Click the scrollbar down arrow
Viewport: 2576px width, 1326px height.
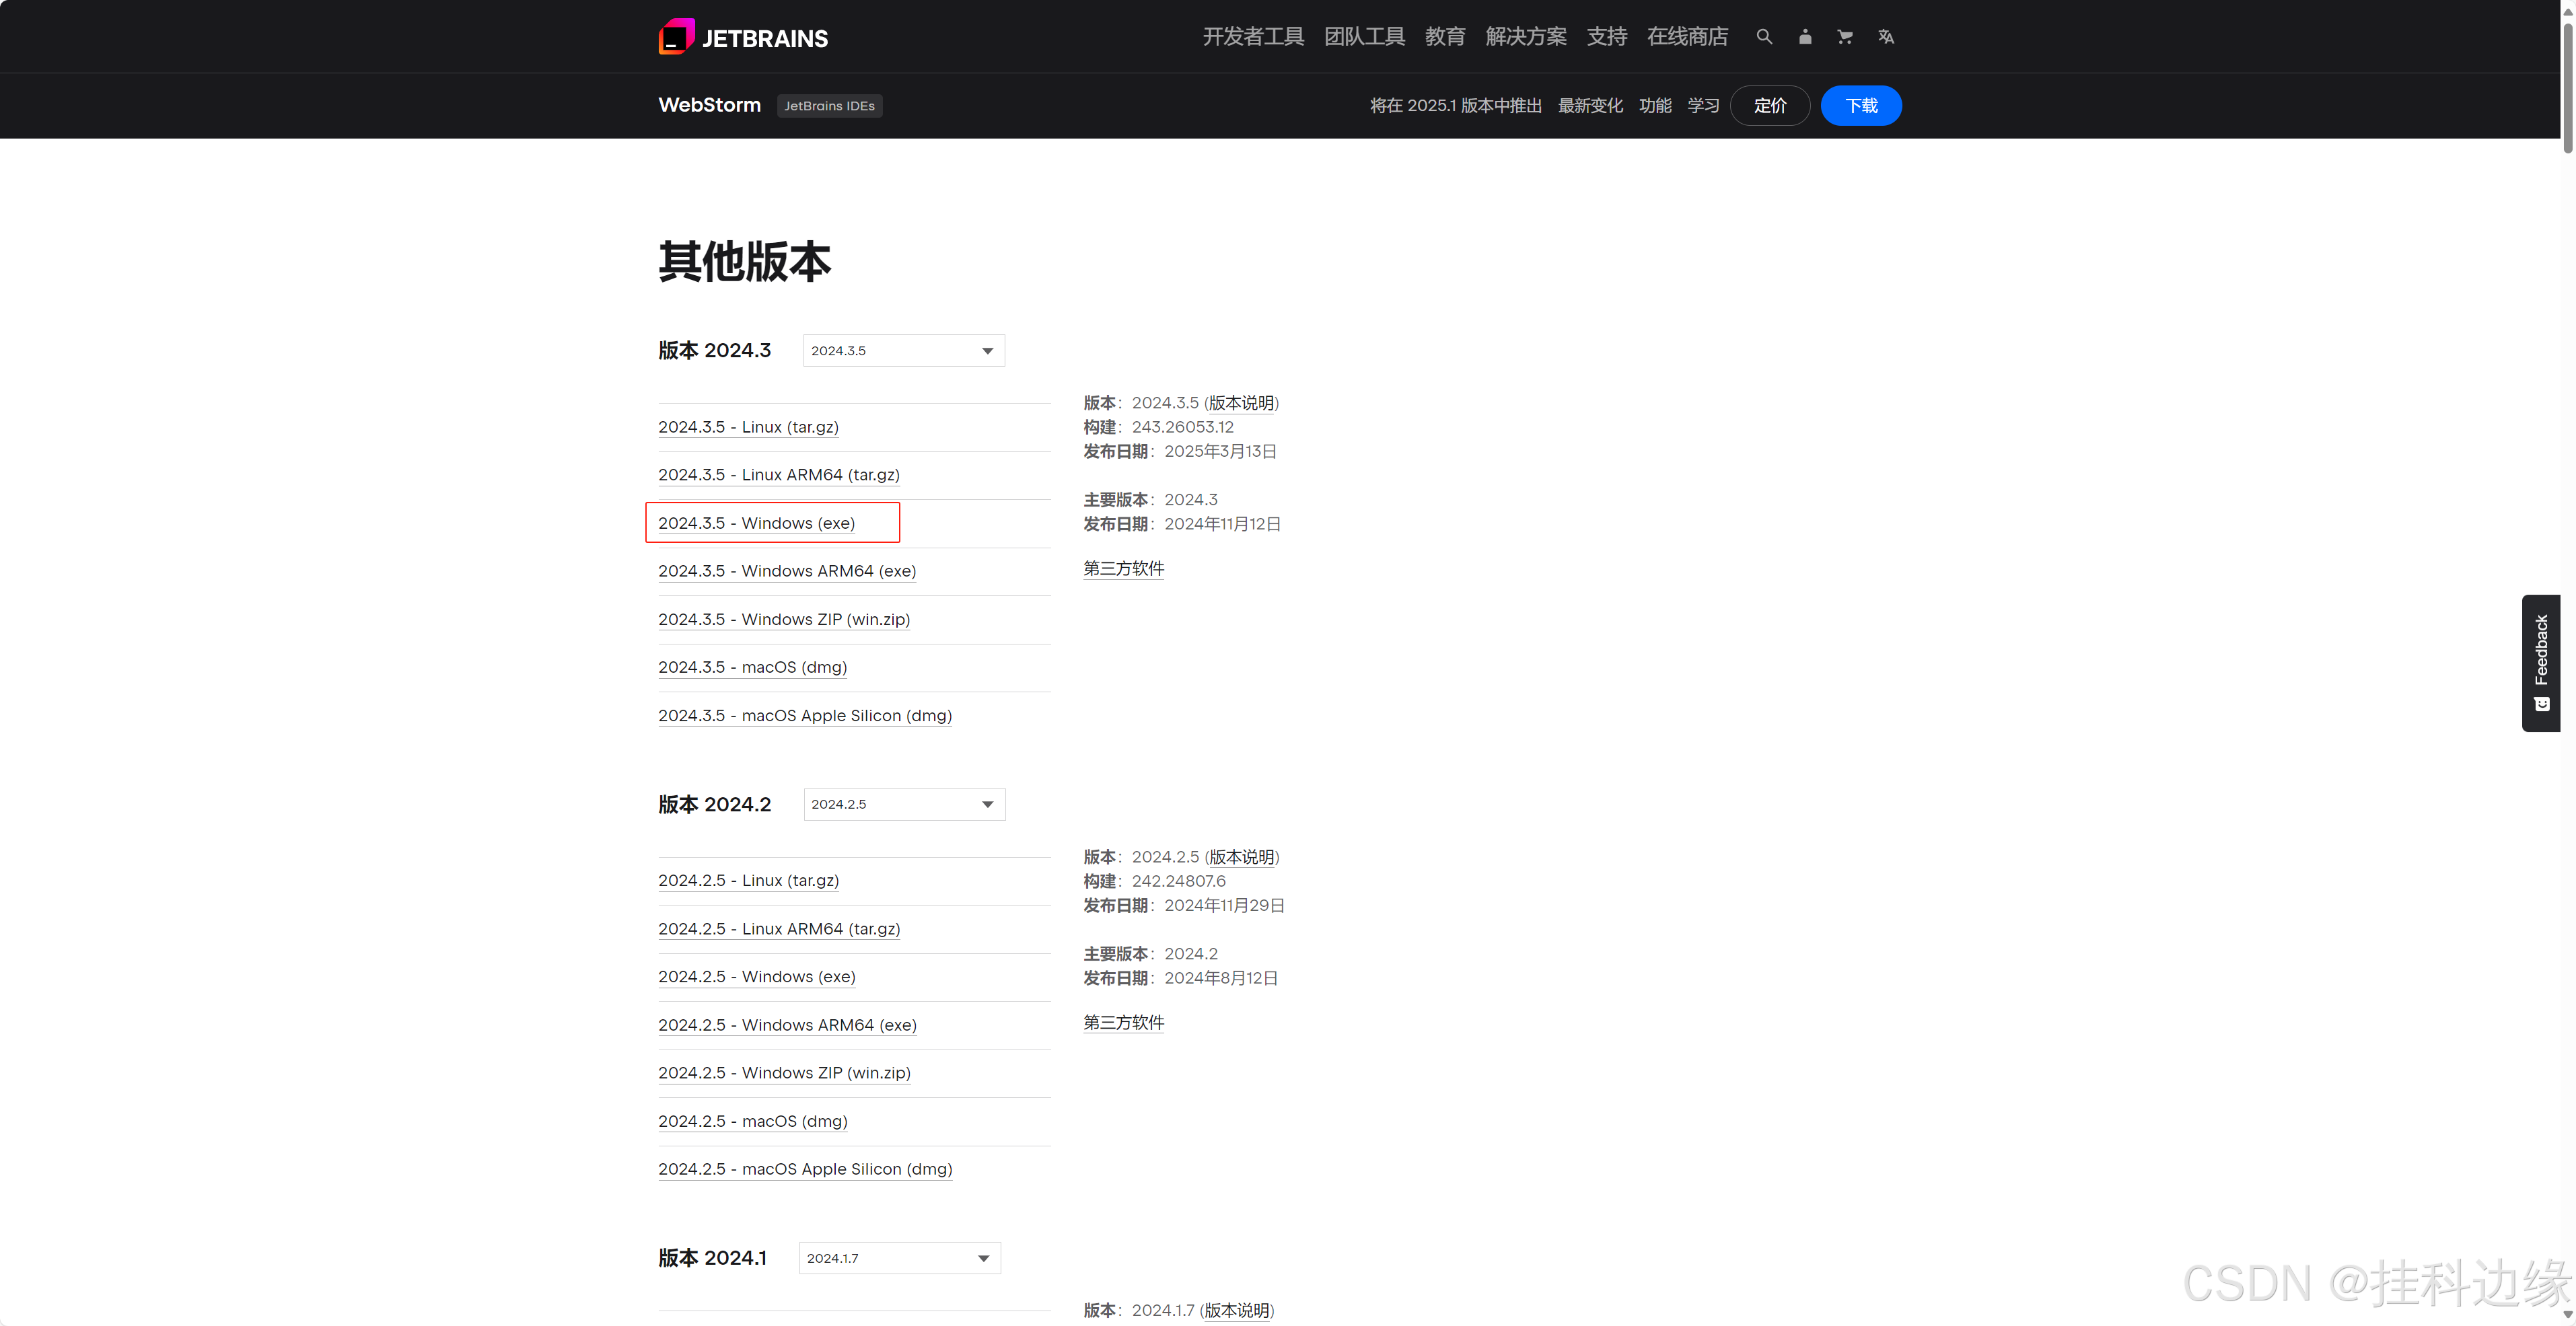pos(2567,1315)
